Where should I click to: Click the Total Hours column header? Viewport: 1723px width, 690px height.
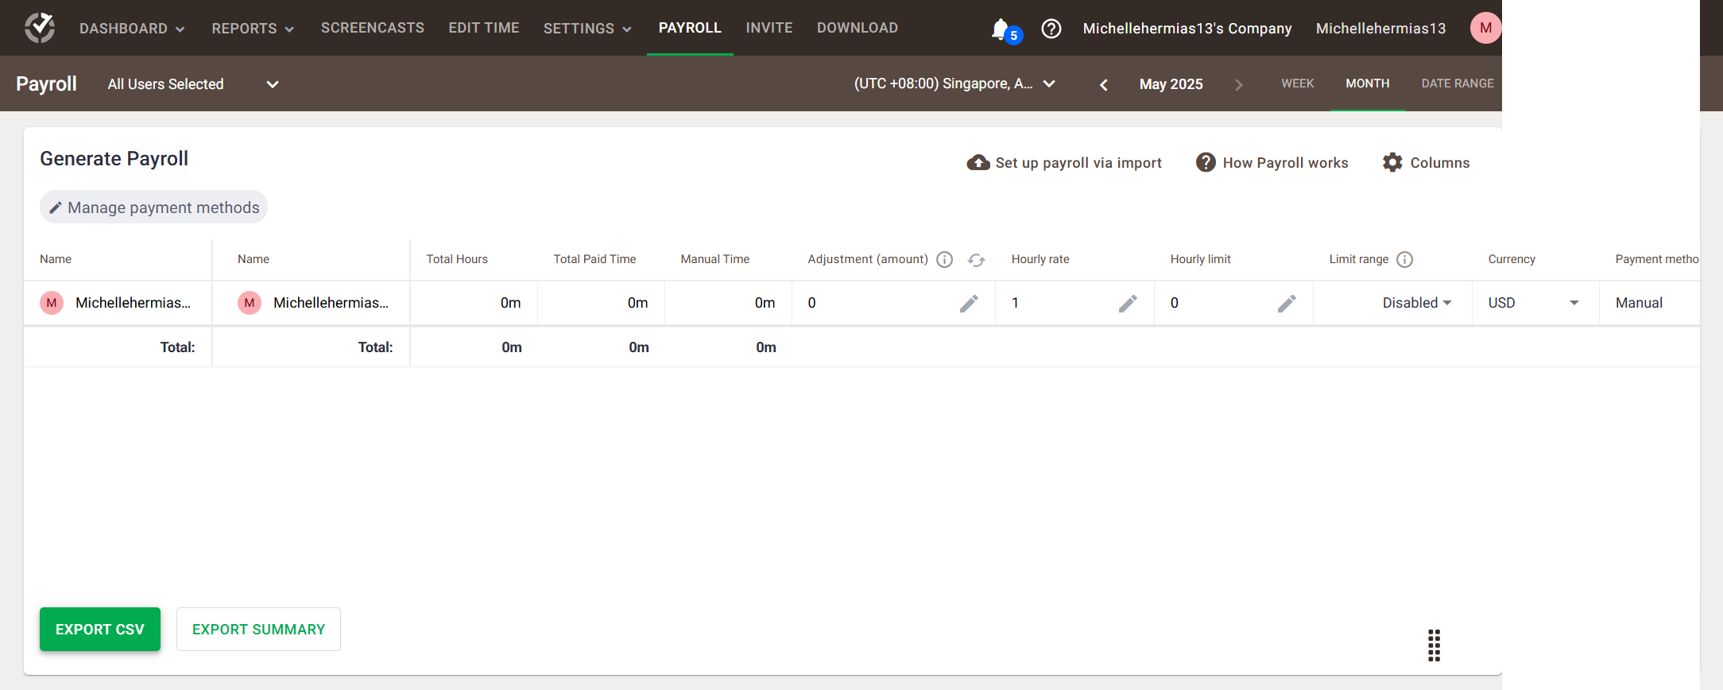[457, 259]
